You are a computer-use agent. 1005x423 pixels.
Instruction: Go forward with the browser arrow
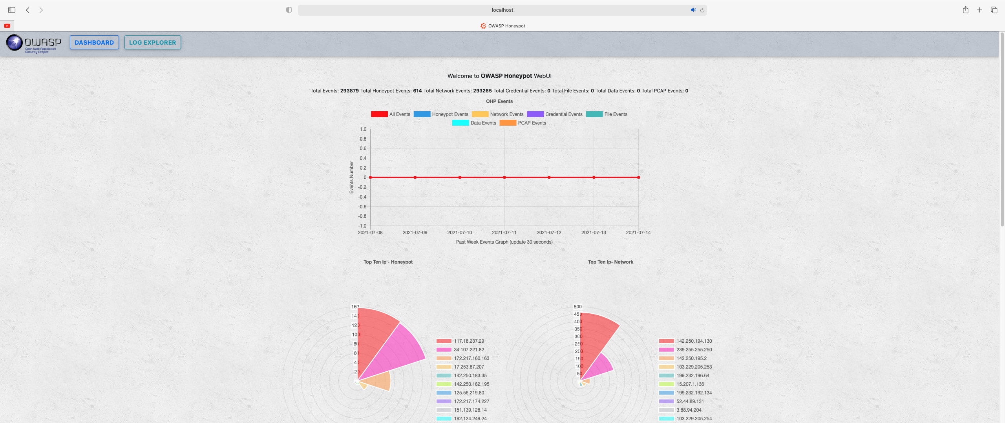pyautogui.click(x=41, y=10)
